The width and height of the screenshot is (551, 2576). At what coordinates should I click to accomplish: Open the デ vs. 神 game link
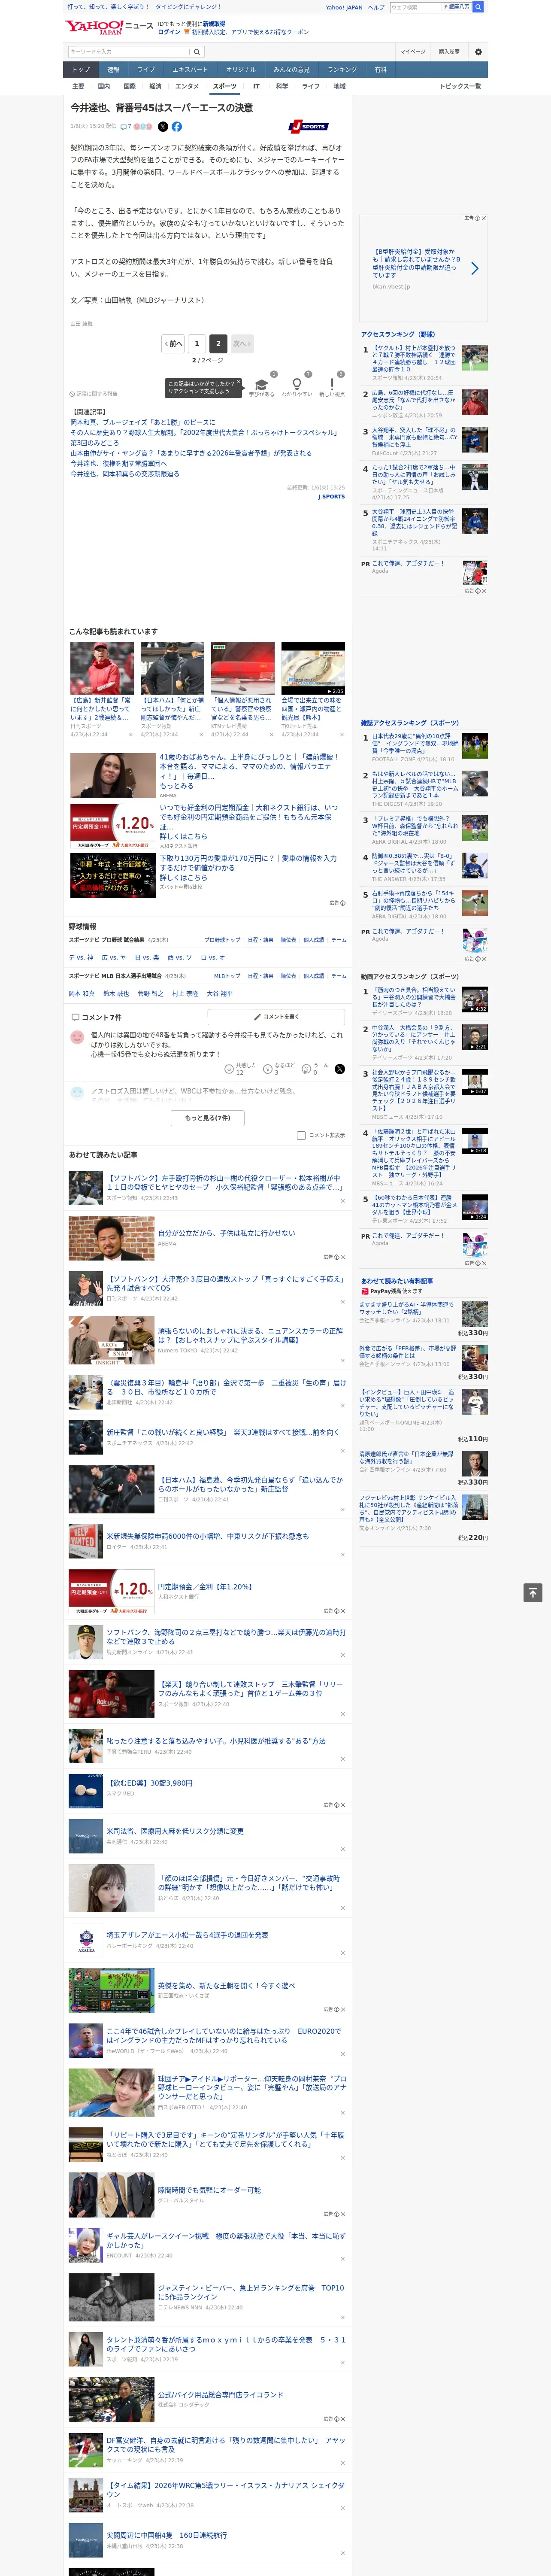(81, 957)
